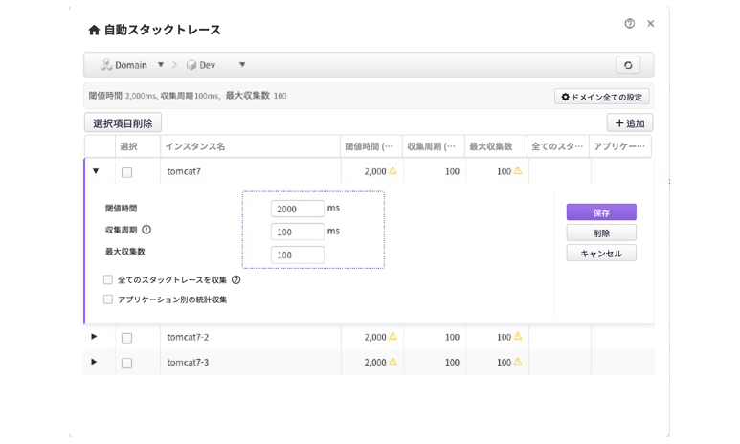Viewport: 740px width, 444px height.
Task: Click warning icon beside tomcat7 threshold 2,000
Action: (392, 170)
